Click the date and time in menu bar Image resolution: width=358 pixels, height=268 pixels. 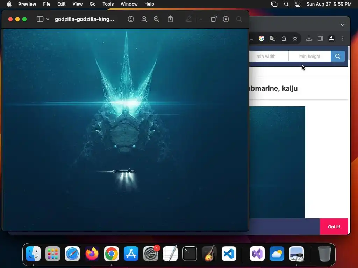329,4
